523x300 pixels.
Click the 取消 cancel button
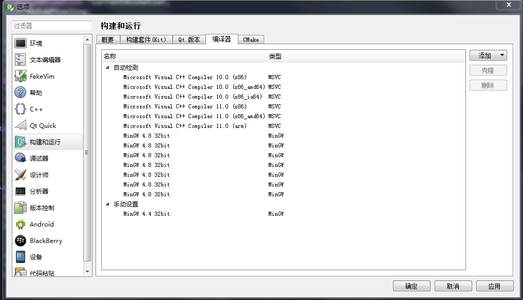point(453,286)
